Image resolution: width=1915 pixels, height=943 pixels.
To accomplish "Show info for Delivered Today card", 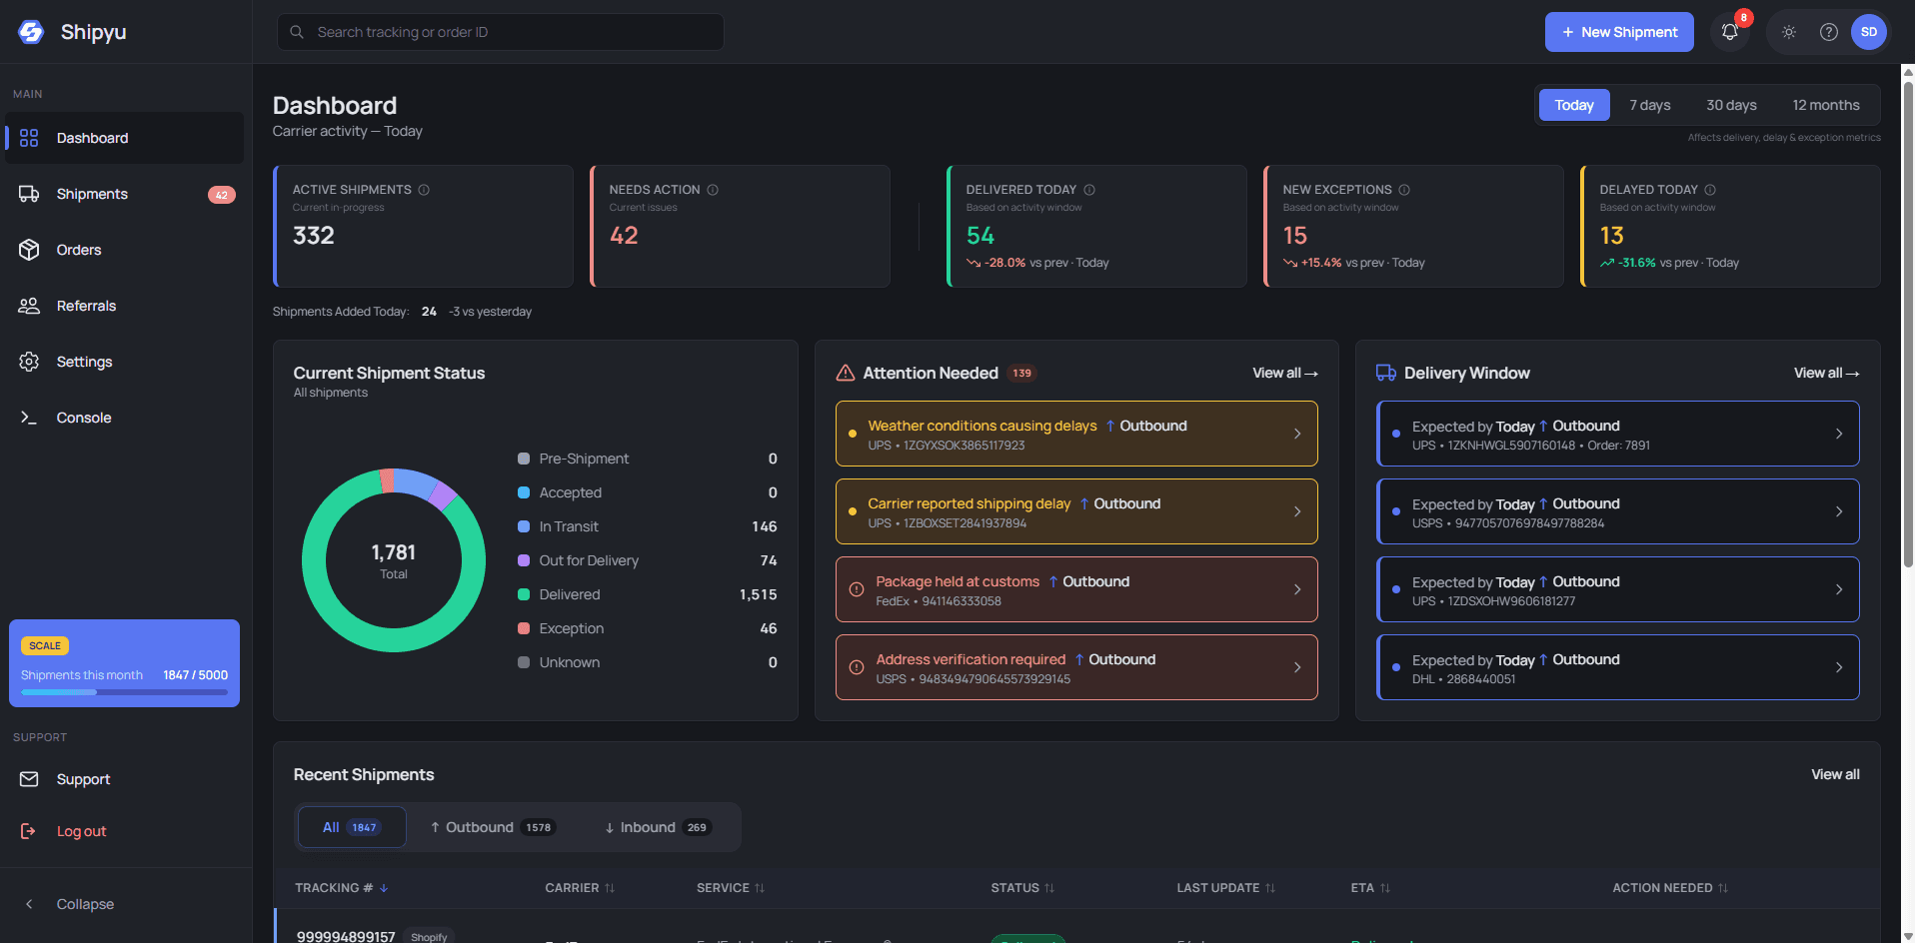I will click(x=1089, y=190).
